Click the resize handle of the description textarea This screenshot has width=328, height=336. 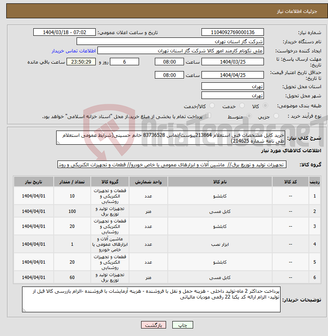(58, 143)
